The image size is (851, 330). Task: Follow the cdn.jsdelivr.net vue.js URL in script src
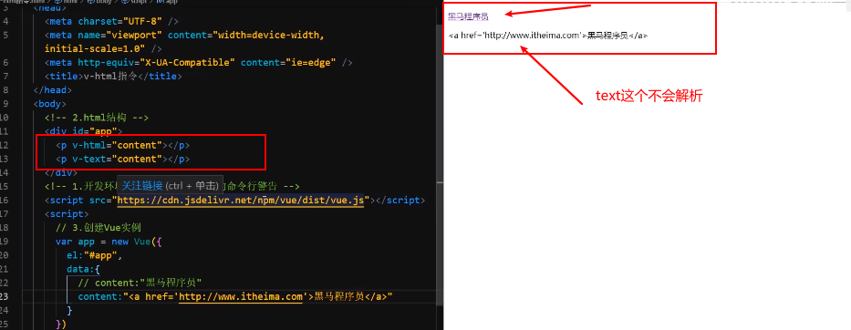pyautogui.click(x=241, y=201)
